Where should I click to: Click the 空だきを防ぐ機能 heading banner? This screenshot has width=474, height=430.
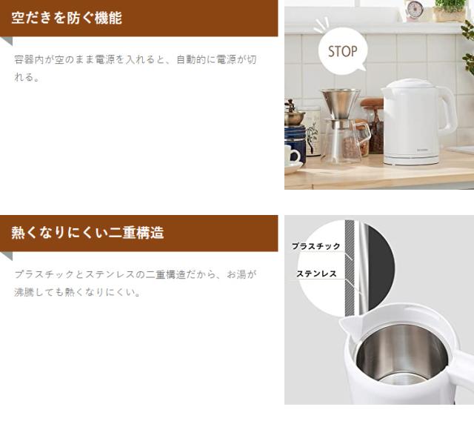[x=138, y=18]
